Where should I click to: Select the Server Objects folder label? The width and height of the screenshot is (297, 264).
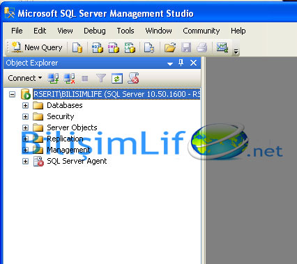72,127
